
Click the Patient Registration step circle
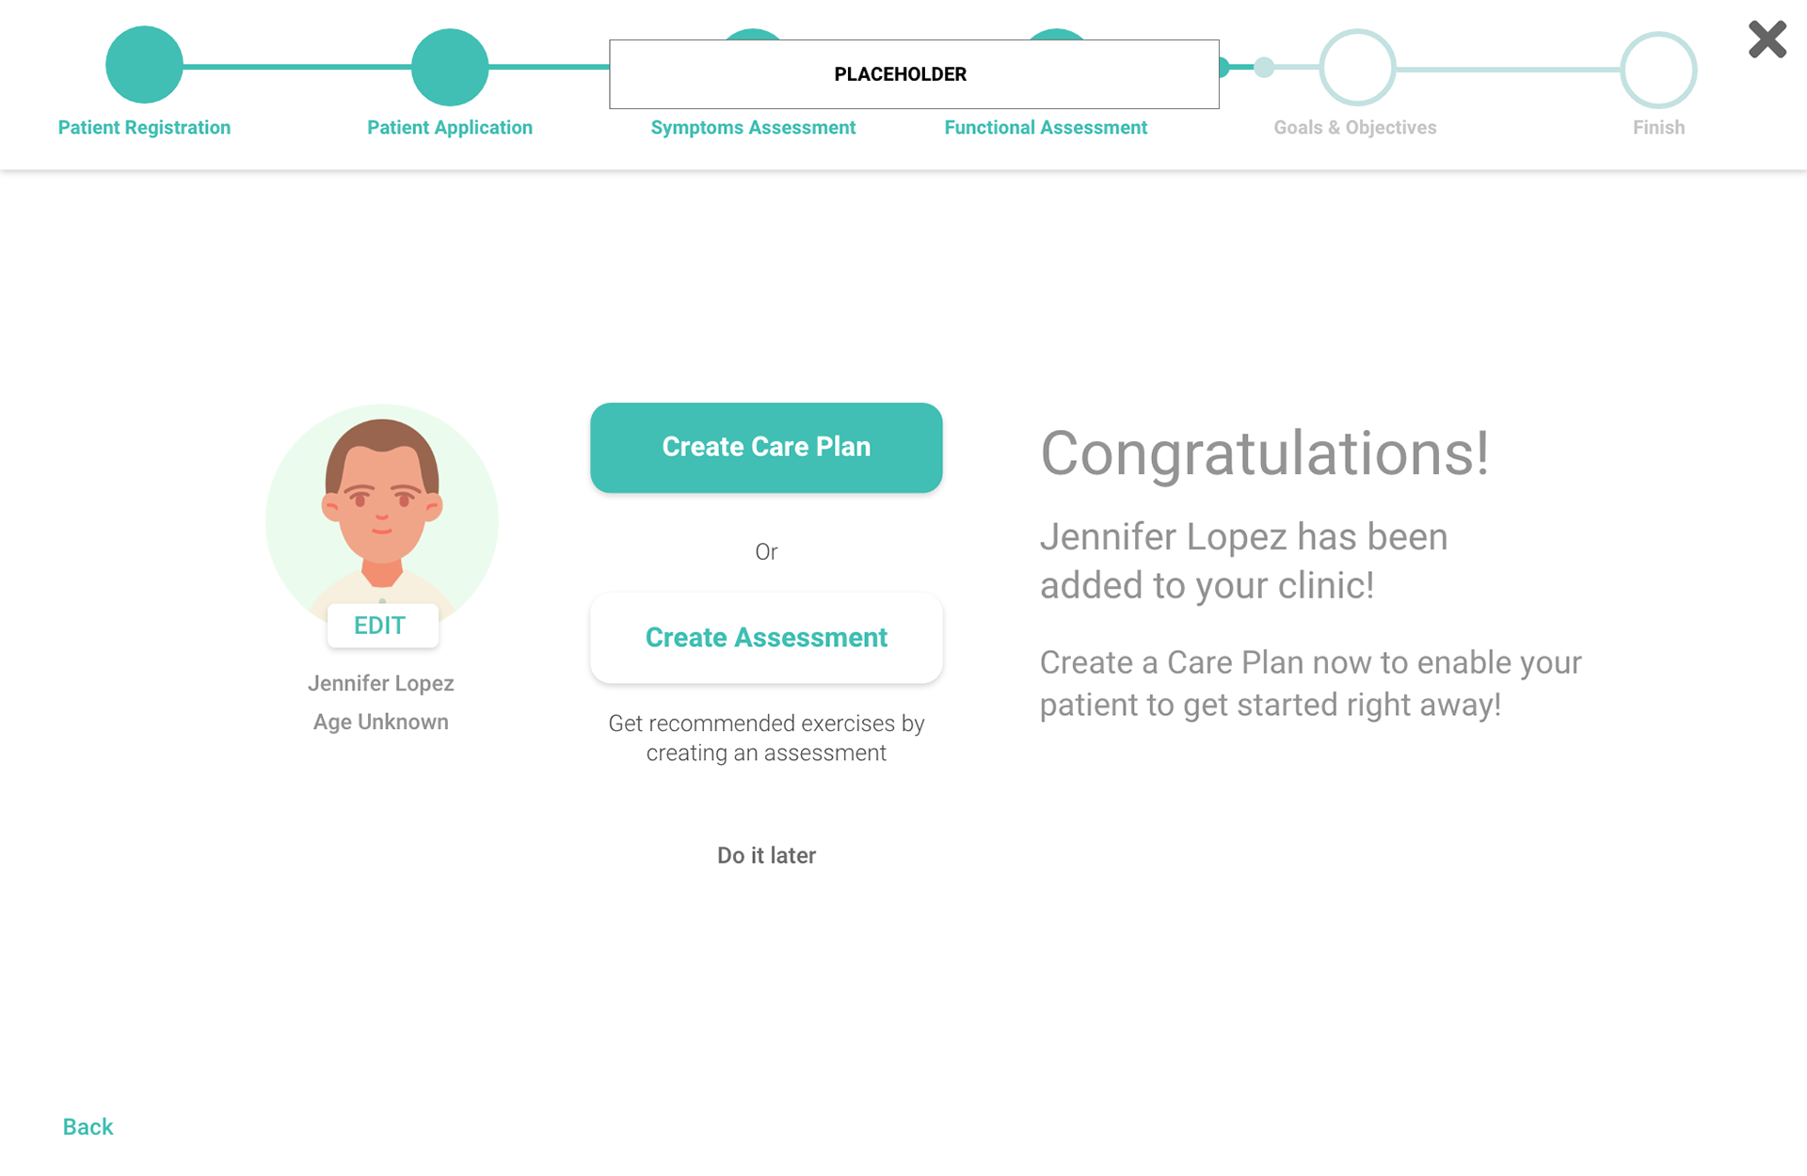(x=144, y=65)
